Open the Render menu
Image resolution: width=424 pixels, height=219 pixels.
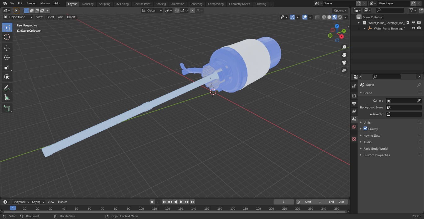[31, 3]
